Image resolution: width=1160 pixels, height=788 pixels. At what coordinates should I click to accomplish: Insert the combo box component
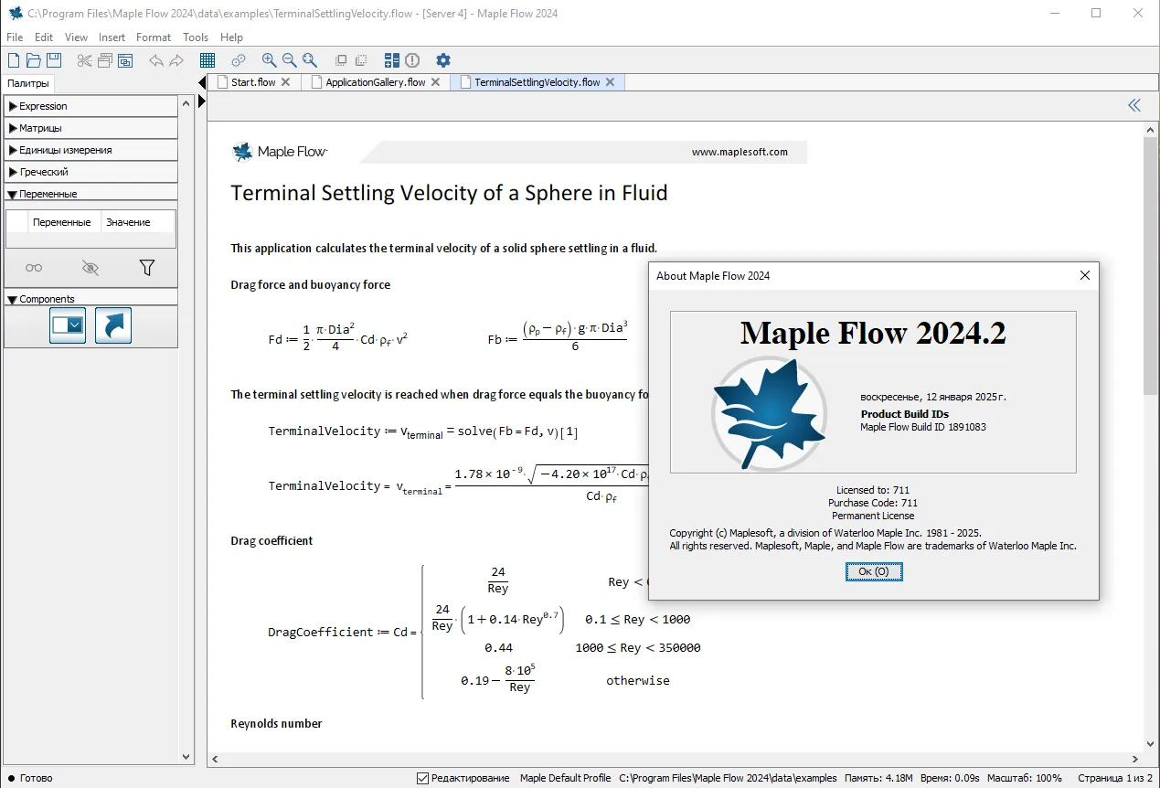point(68,325)
